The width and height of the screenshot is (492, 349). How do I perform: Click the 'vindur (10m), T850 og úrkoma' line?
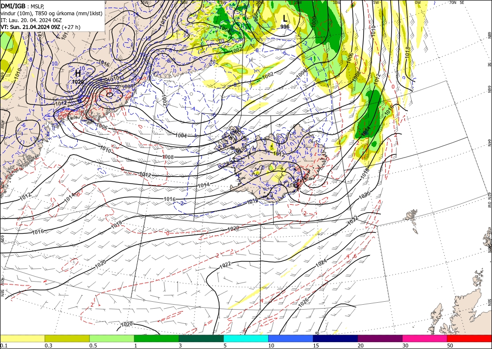pyautogui.click(x=52, y=13)
